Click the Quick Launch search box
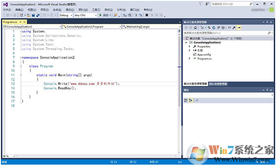The image size is (277, 166). tap(232, 4)
